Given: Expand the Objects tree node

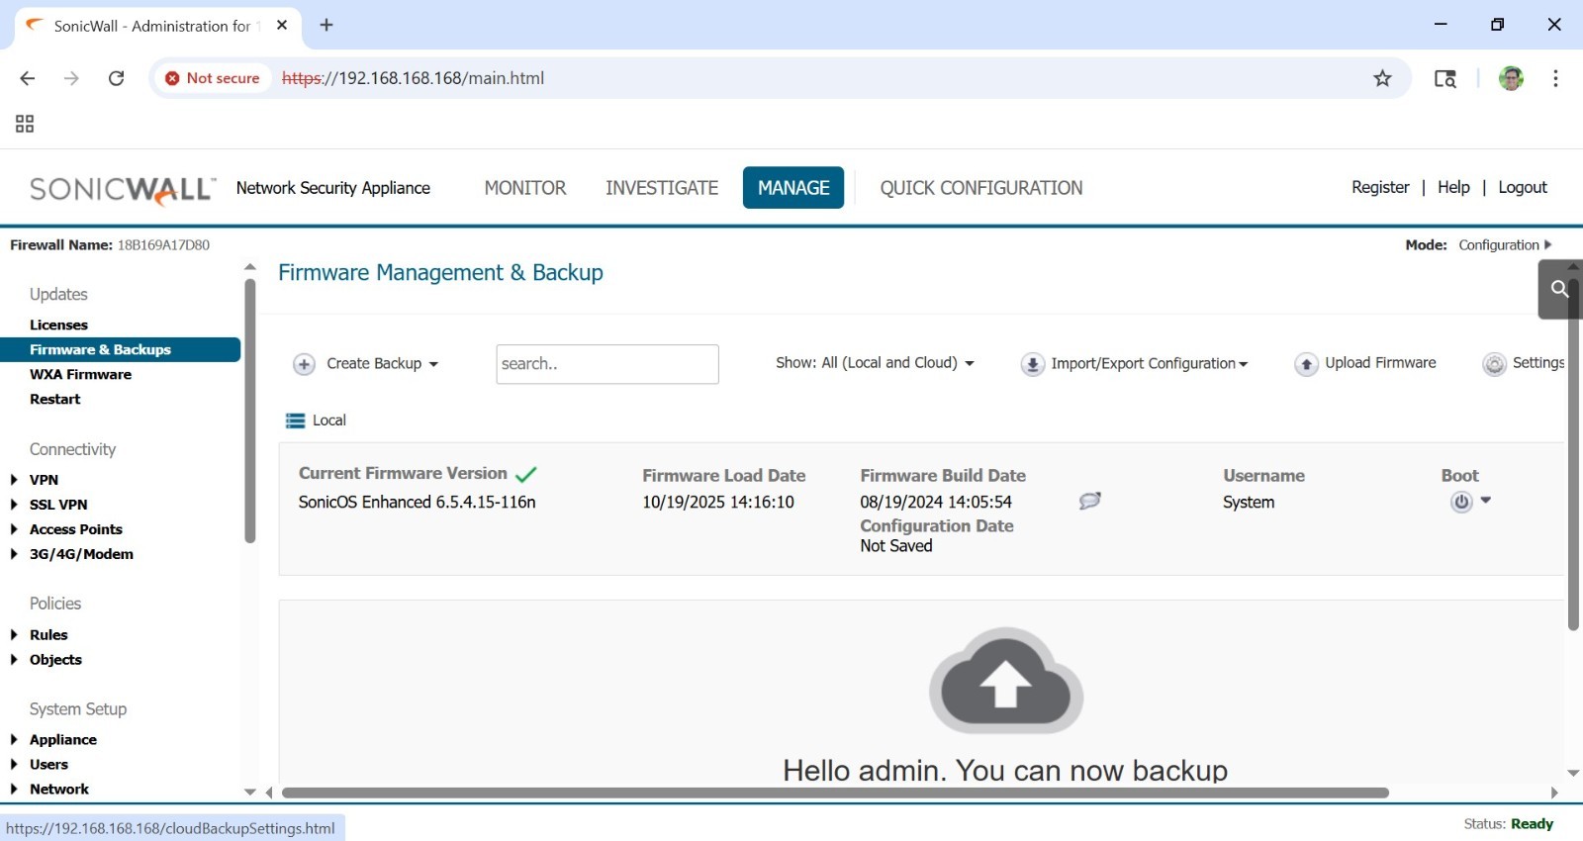Looking at the screenshot, I should [x=14, y=660].
